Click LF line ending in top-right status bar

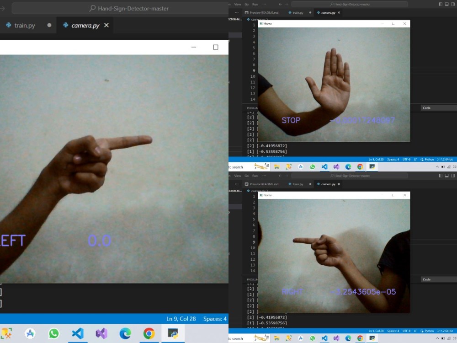coord(415,160)
